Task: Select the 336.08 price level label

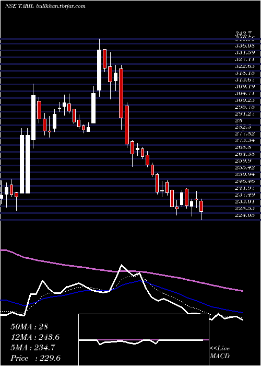Action: tap(245, 45)
